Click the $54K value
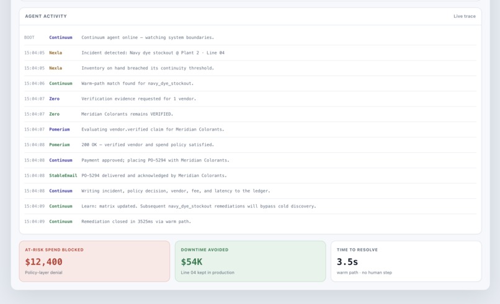Screen dimensions: 500x304 (x=192, y=262)
